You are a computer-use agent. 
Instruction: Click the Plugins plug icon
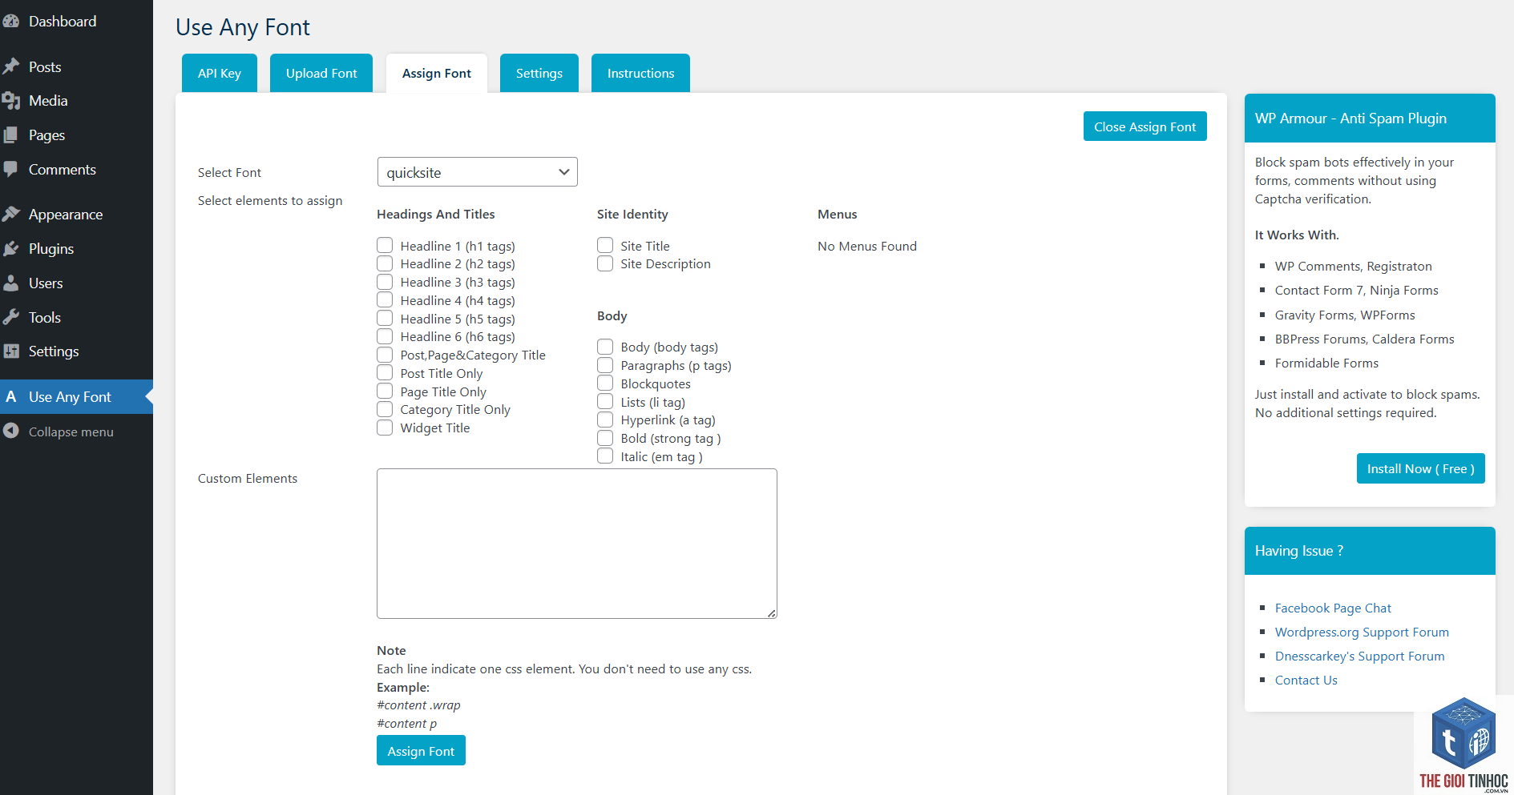click(x=10, y=249)
